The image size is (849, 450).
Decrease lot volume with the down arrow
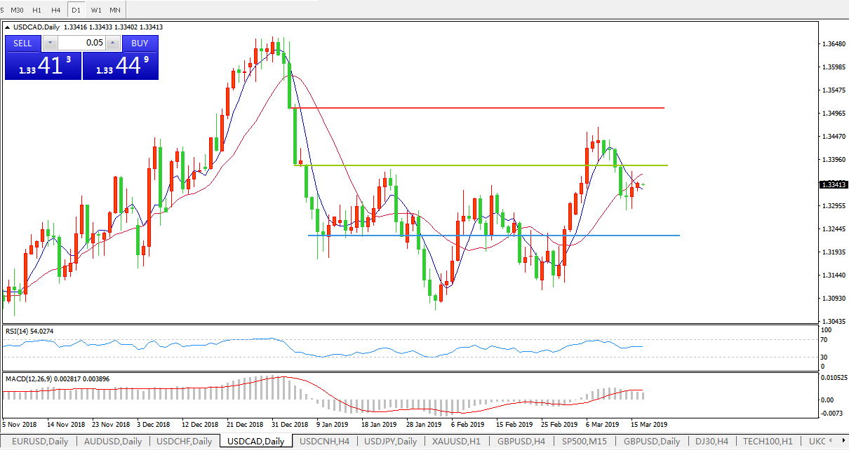[x=49, y=43]
